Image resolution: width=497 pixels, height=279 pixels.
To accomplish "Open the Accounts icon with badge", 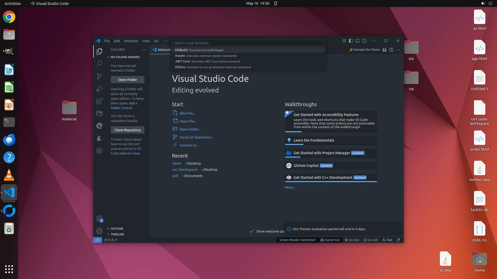I will click(99, 219).
